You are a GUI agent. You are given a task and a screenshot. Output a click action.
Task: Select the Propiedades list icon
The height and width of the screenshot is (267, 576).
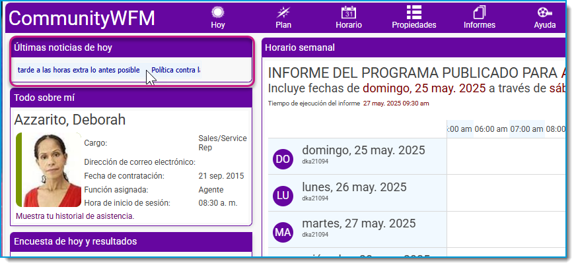click(x=414, y=13)
